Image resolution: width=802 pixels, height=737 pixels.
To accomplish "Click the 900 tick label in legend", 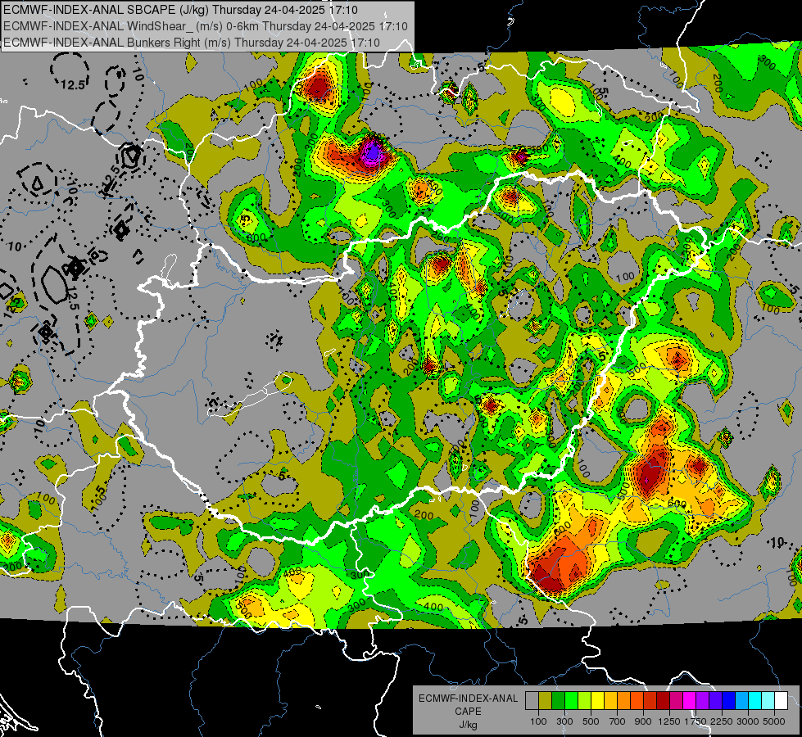I will coord(643,721).
